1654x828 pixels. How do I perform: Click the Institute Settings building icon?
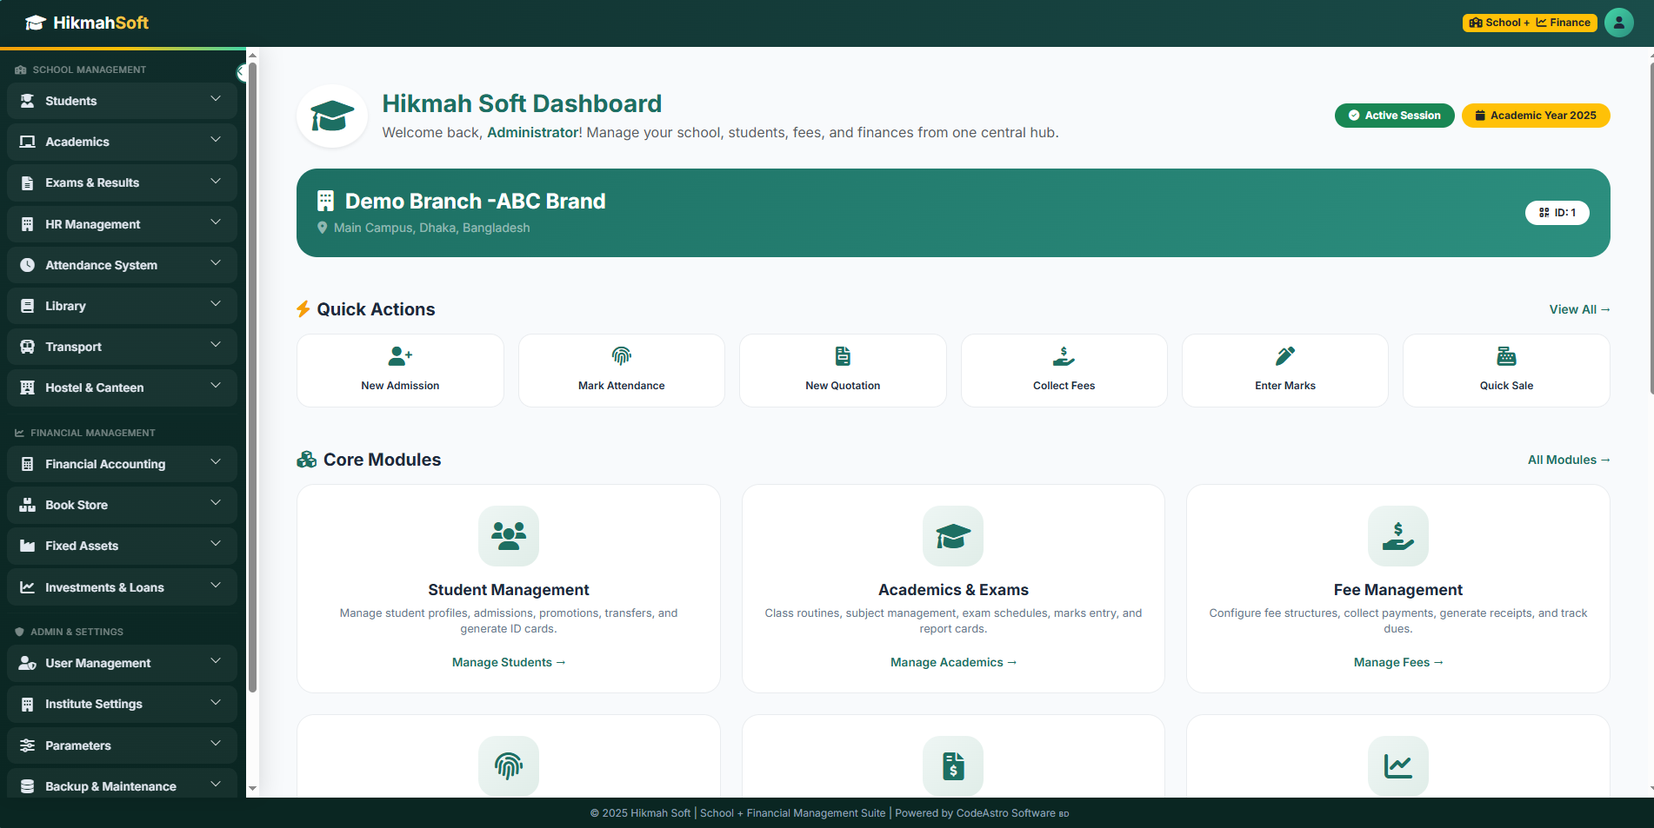28,704
